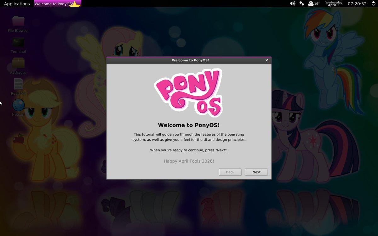
Task: Click the power logout icon
Action: click(x=374, y=3)
